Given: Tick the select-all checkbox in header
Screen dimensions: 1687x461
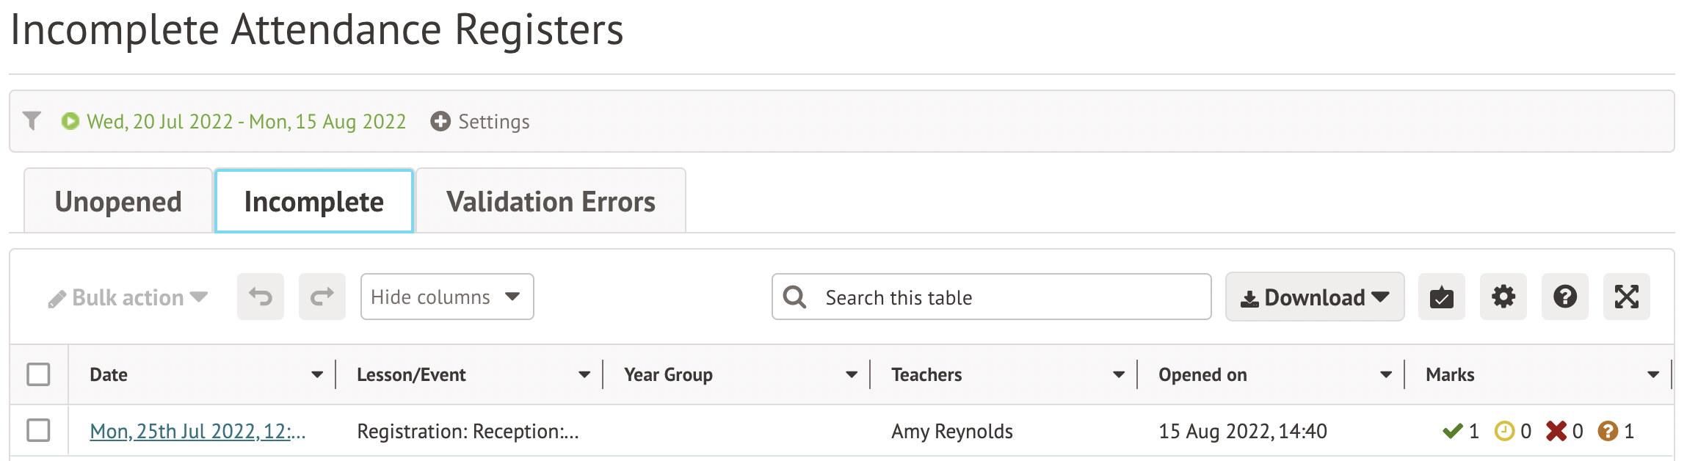Looking at the screenshot, I should coord(38,374).
